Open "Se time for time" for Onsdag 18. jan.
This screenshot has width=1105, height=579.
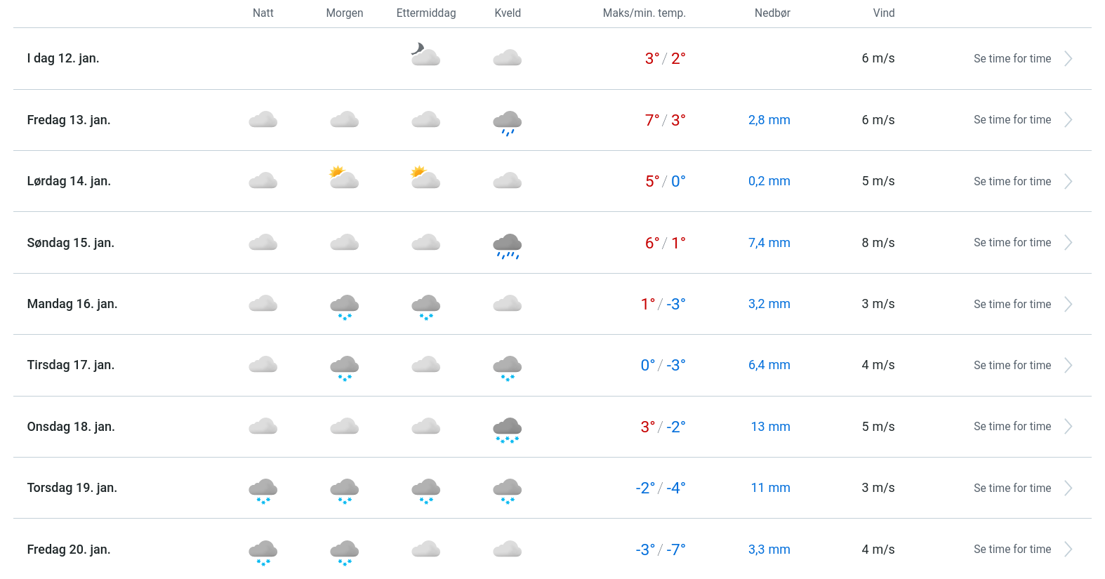1012,427
